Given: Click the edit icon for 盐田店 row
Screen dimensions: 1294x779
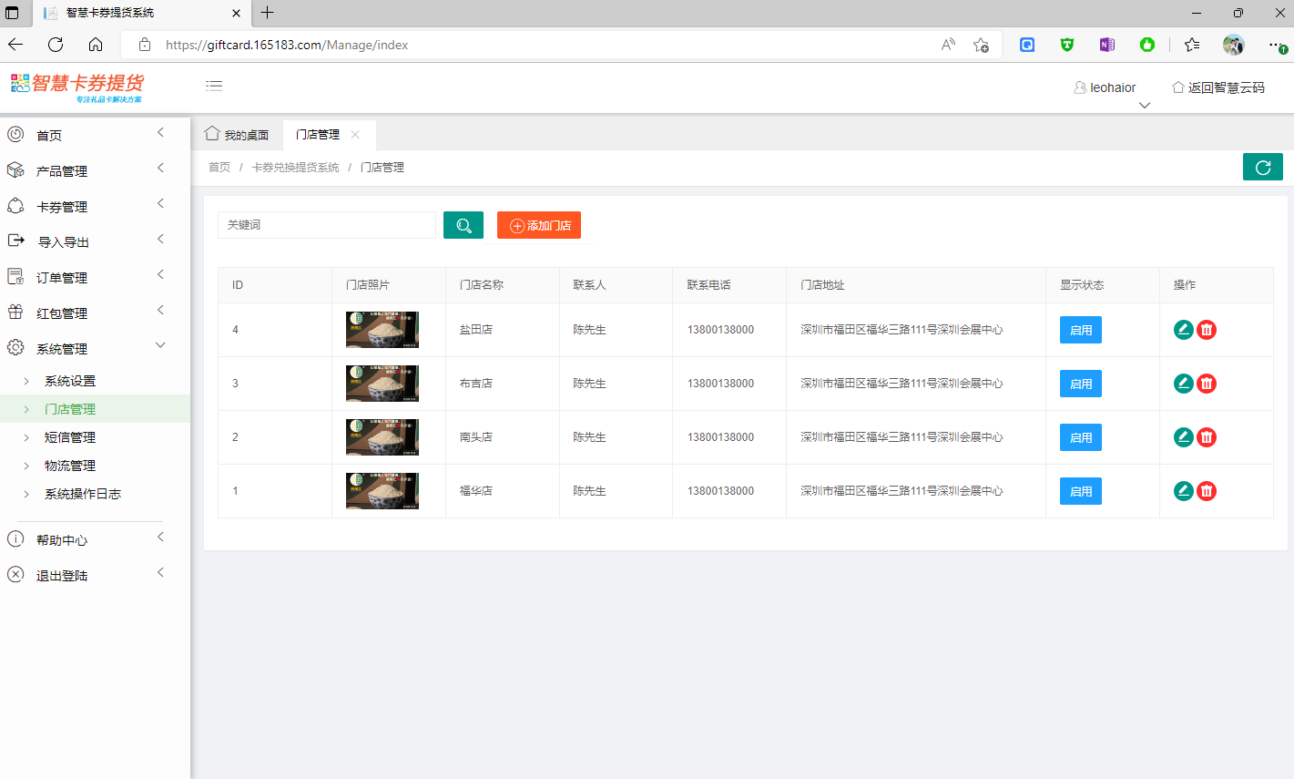Looking at the screenshot, I should pyautogui.click(x=1183, y=330).
